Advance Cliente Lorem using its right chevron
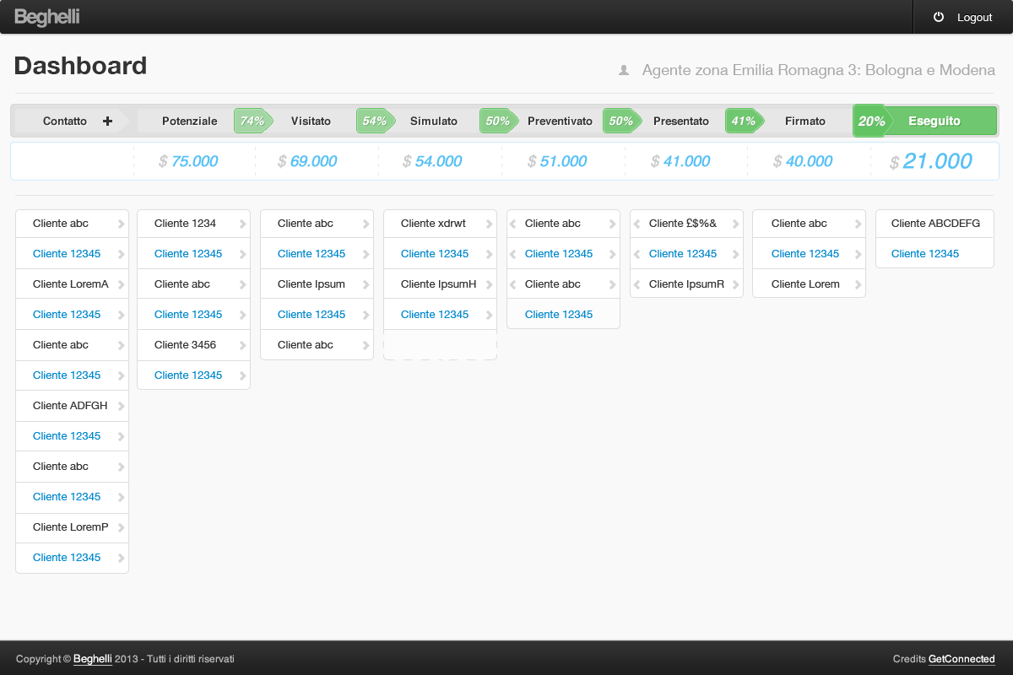1013x675 pixels. point(859,285)
